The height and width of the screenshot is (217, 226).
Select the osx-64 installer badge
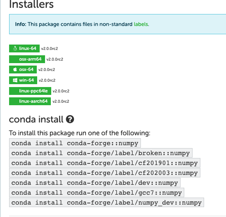click(x=23, y=69)
